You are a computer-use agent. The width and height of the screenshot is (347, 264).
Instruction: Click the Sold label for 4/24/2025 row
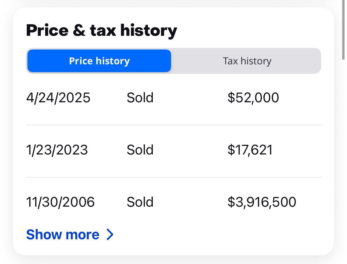pos(140,97)
